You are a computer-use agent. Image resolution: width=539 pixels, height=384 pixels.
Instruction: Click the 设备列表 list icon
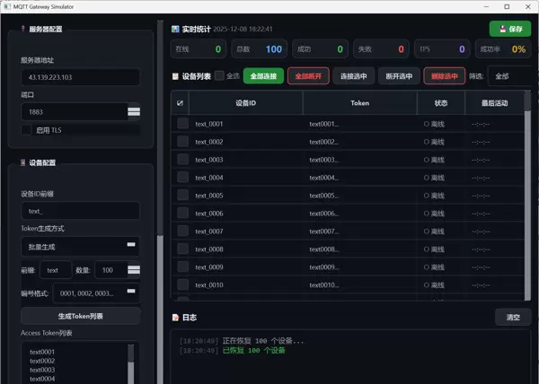[x=175, y=76]
